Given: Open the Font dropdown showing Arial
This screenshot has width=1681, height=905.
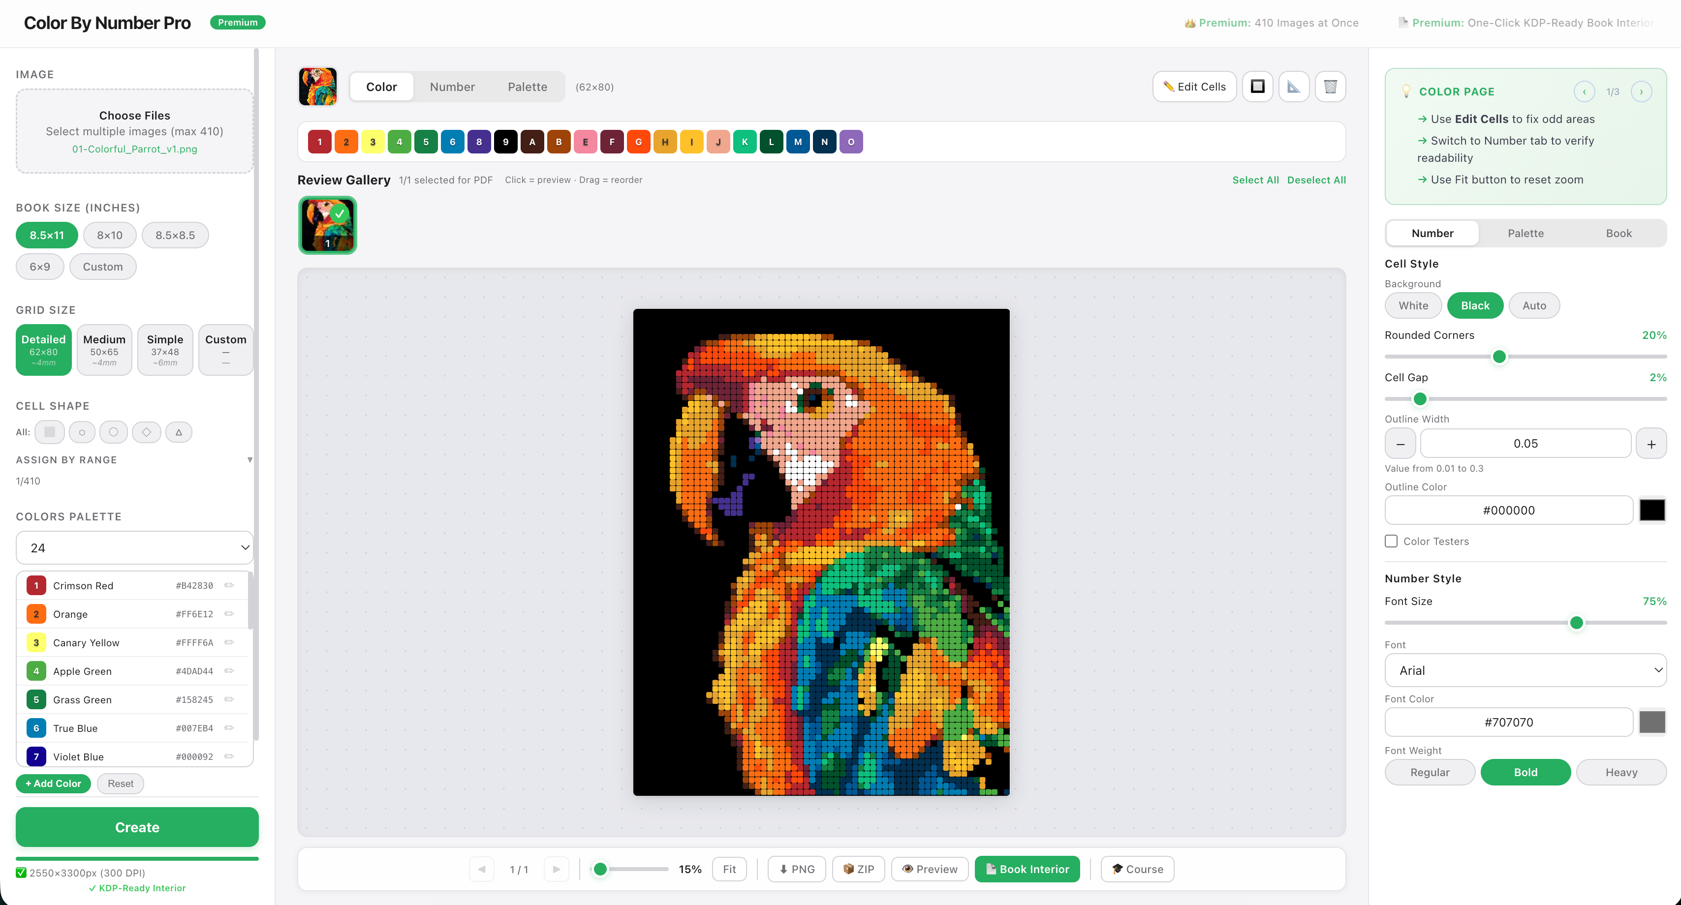Looking at the screenshot, I should [x=1525, y=669].
